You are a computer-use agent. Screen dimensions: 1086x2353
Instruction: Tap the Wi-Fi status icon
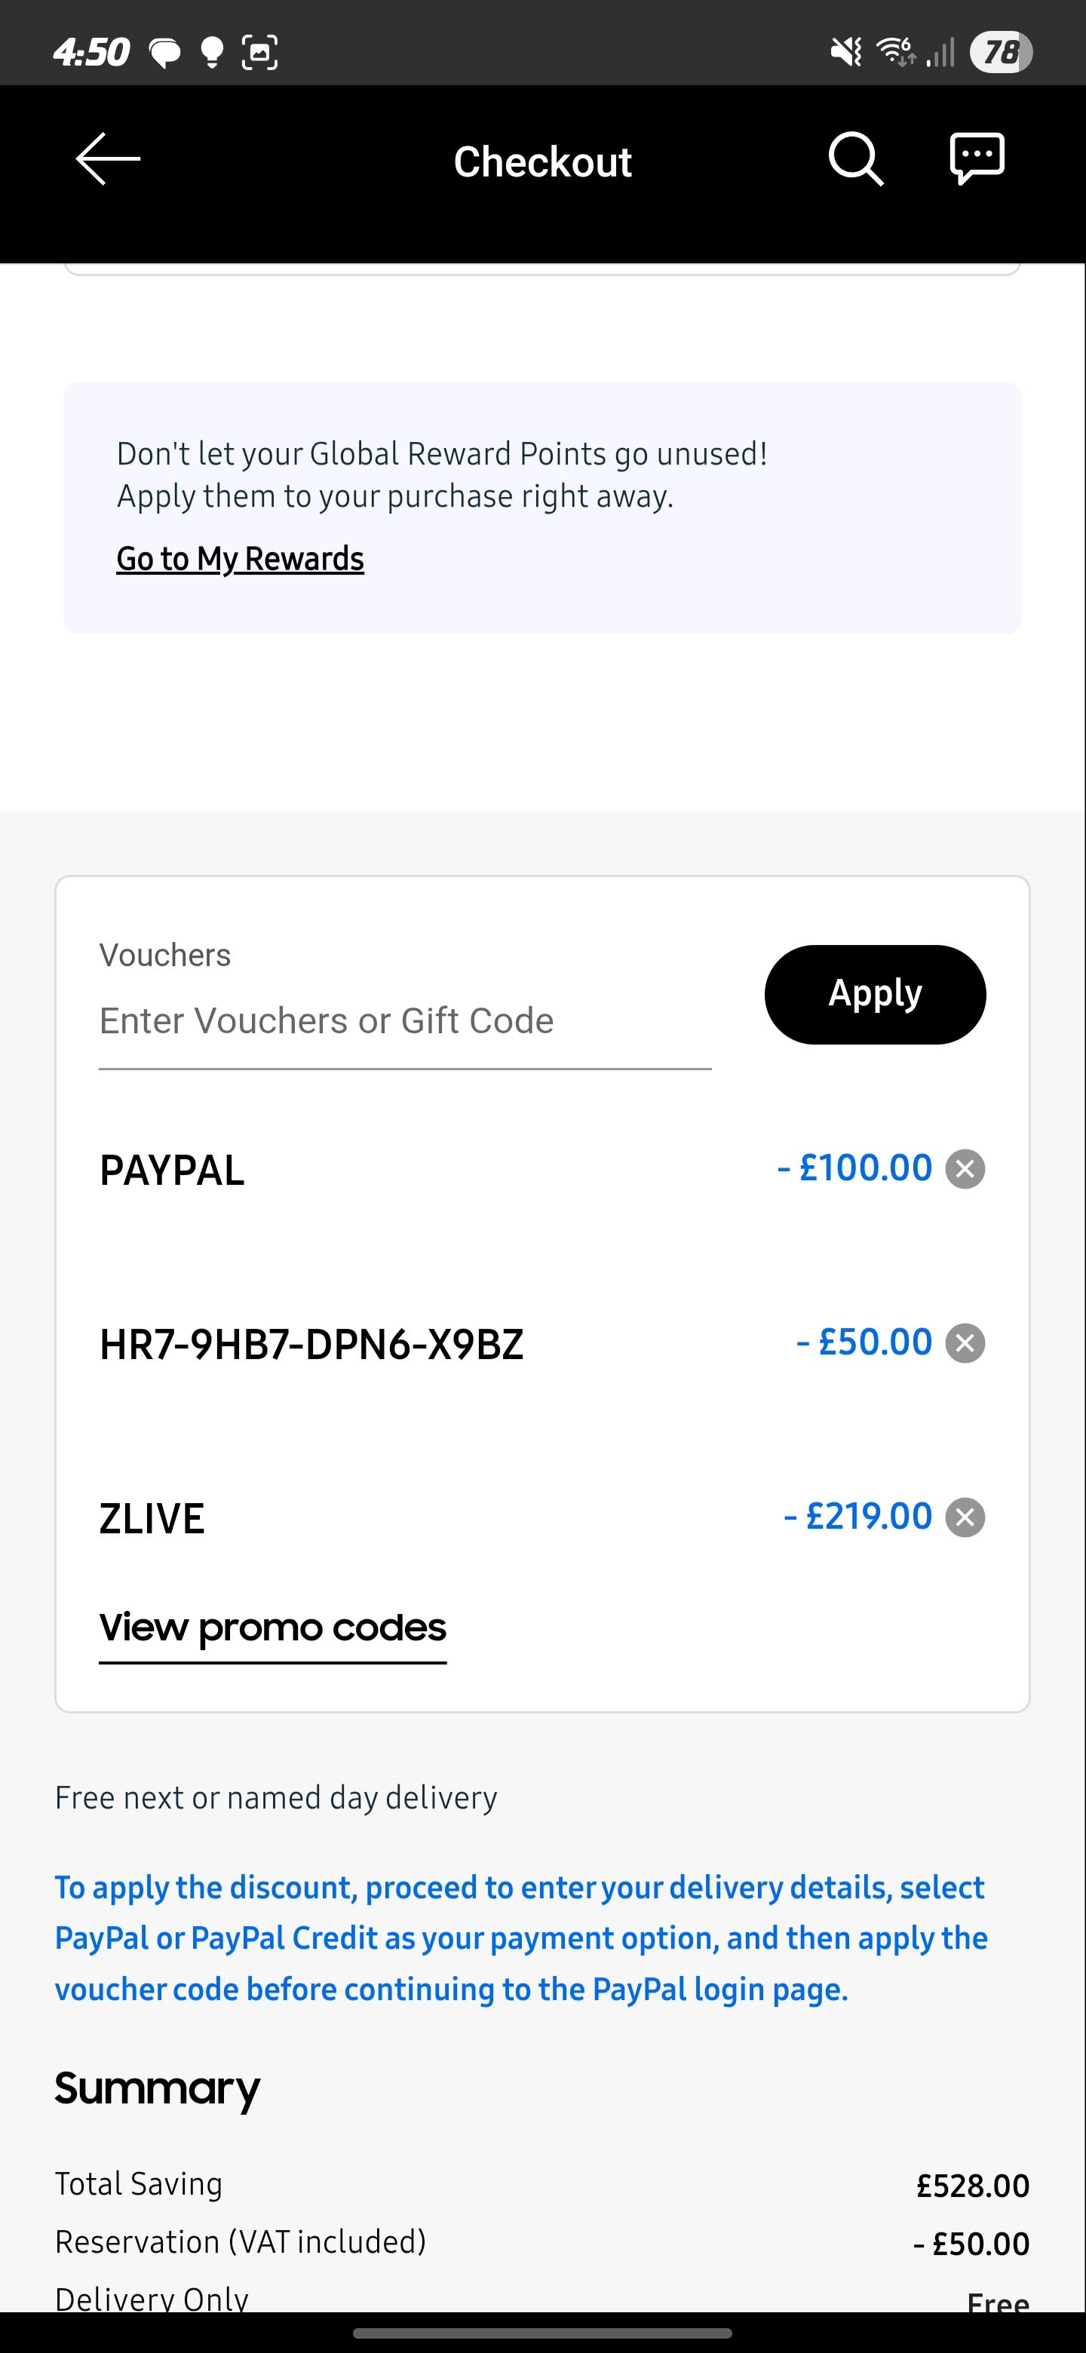coord(895,52)
